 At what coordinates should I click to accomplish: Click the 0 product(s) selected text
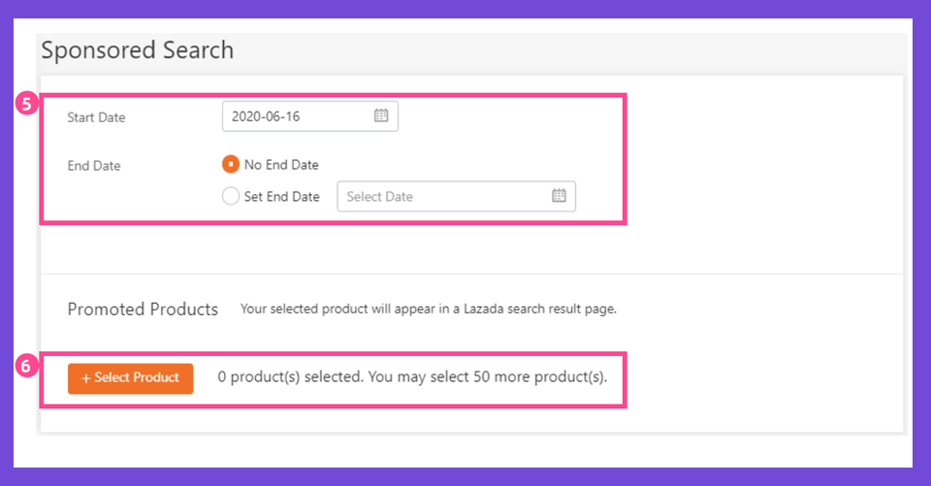click(290, 376)
